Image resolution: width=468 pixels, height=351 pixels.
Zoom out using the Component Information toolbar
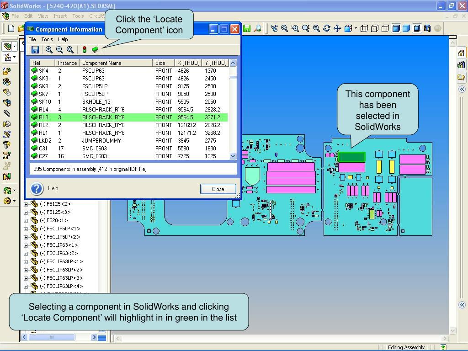pos(60,50)
